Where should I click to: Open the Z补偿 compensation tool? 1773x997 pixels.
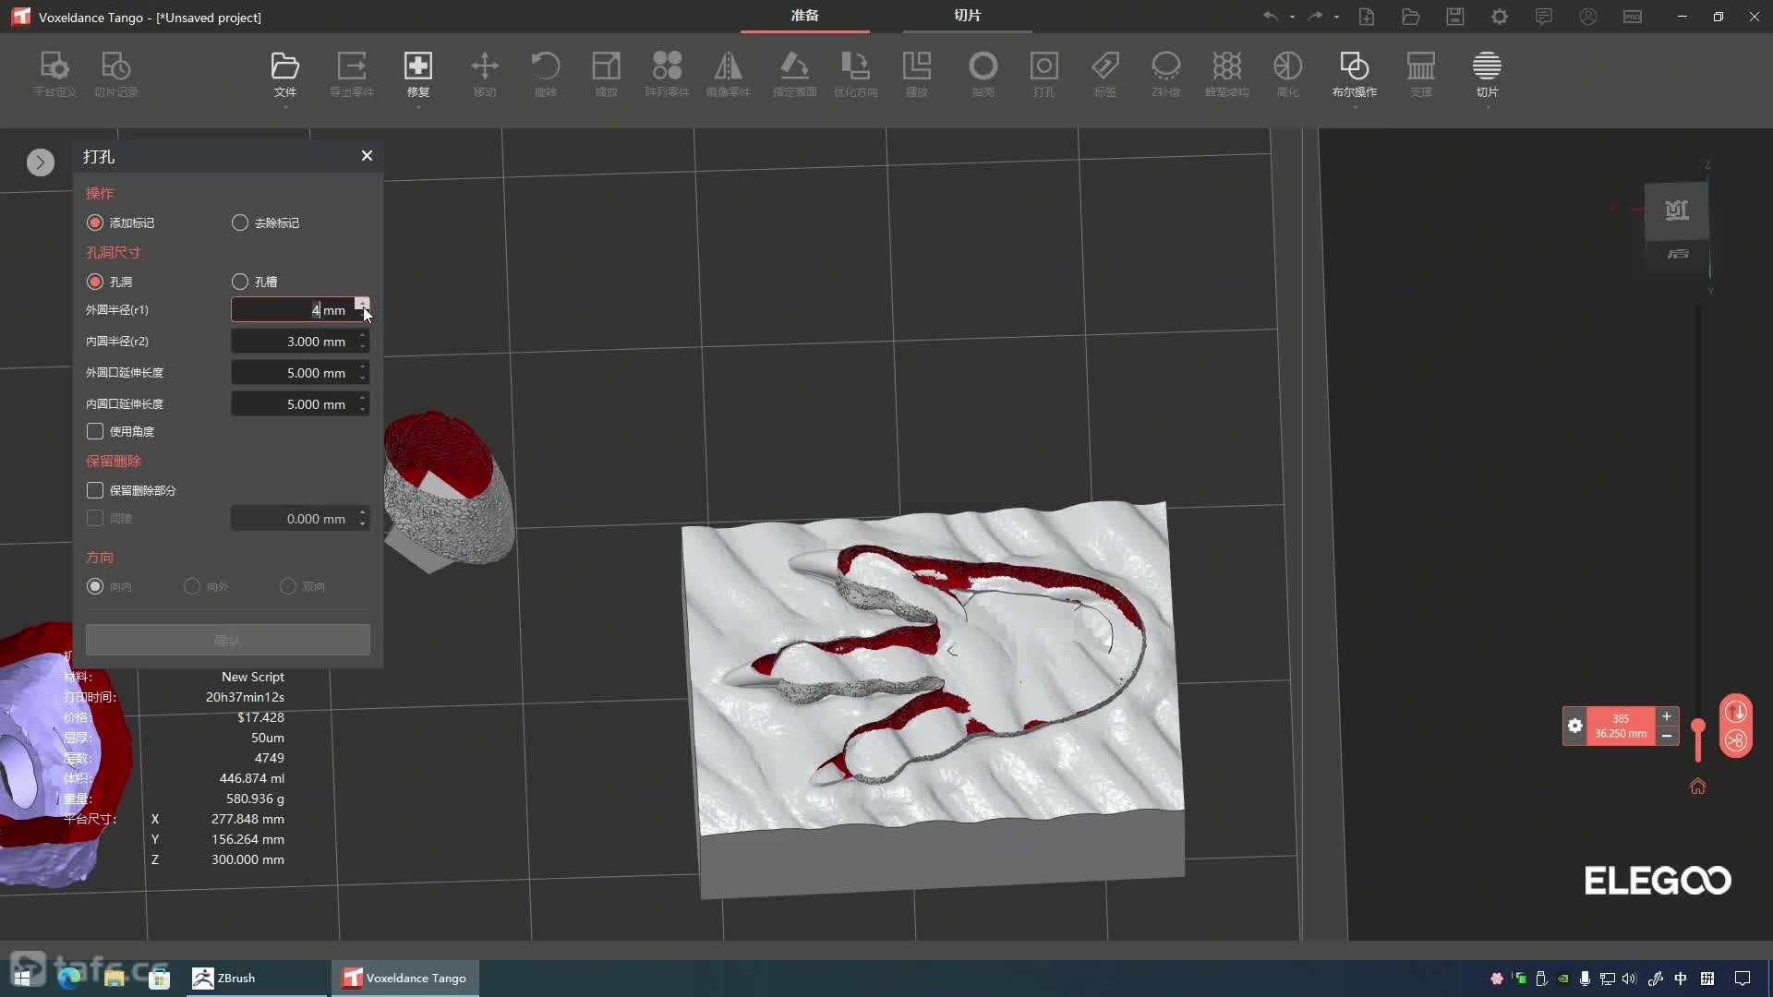tap(1165, 74)
